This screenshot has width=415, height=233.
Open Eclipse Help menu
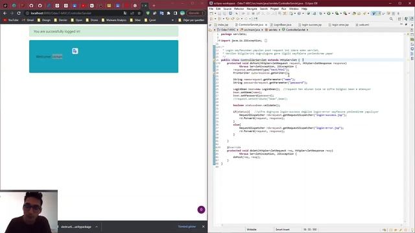pos(304,8)
